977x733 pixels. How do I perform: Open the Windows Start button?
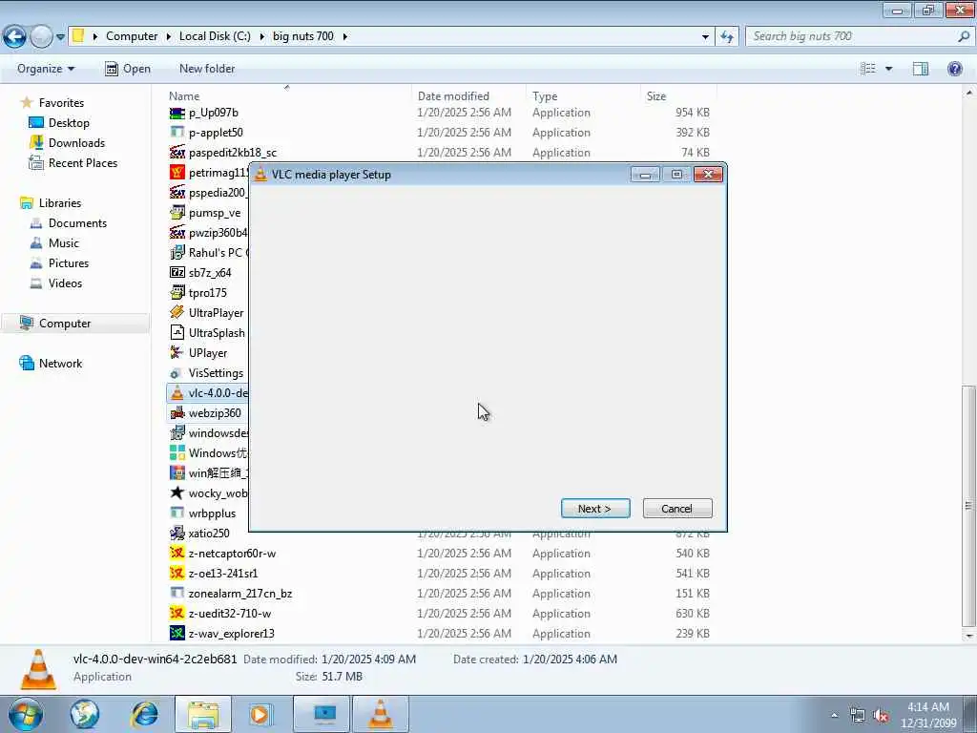click(25, 714)
